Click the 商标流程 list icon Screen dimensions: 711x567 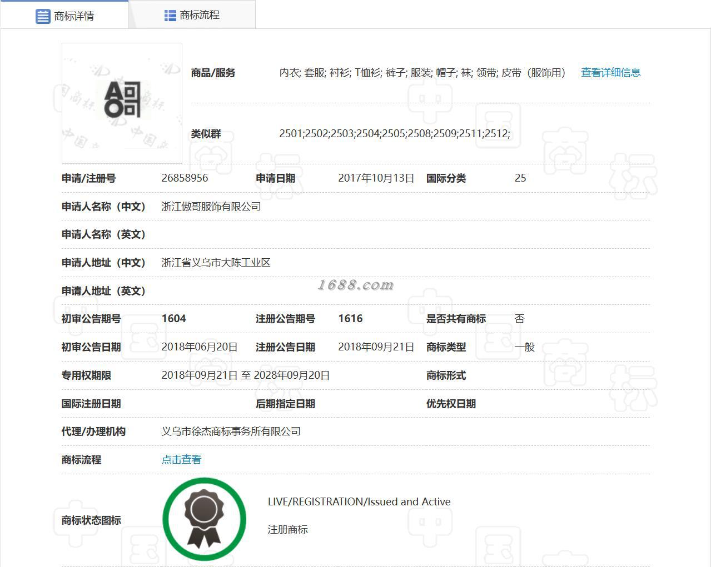[x=170, y=16]
